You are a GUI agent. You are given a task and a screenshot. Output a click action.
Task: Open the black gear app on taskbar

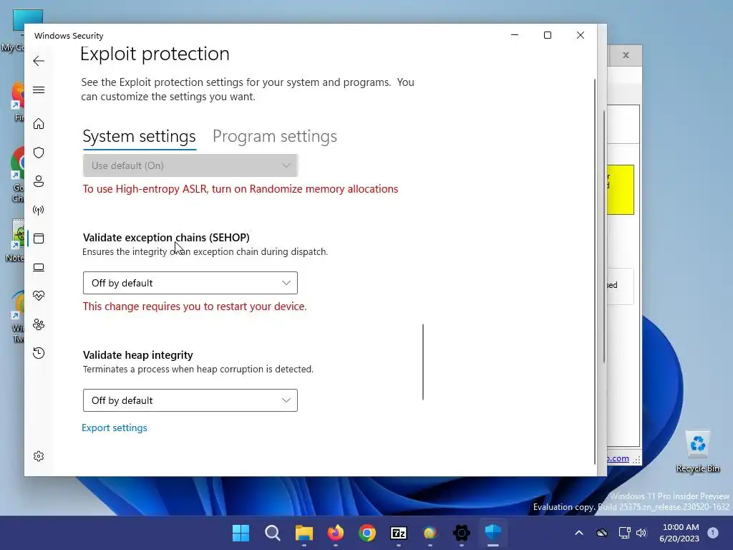pos(462,533)
